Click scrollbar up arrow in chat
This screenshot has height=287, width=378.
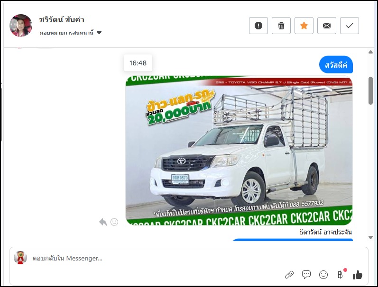[x=370, y=52]
